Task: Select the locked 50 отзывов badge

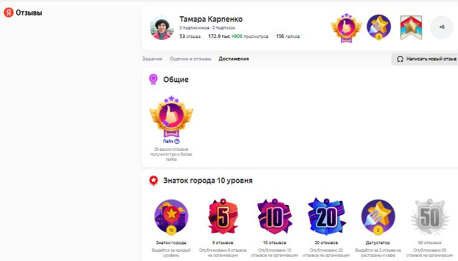Action: click(x=430, y=217)
